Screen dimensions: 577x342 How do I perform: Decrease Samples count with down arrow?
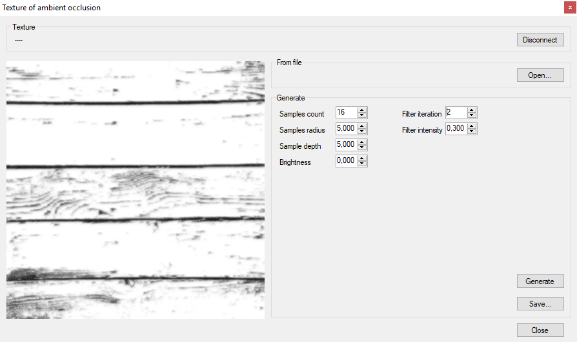362,116
